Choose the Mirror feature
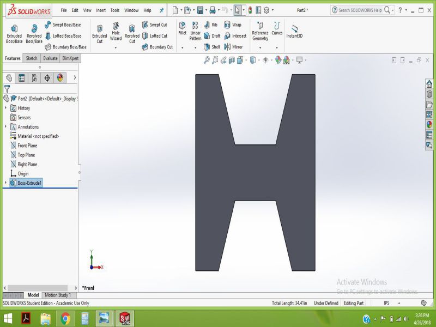 233,47
